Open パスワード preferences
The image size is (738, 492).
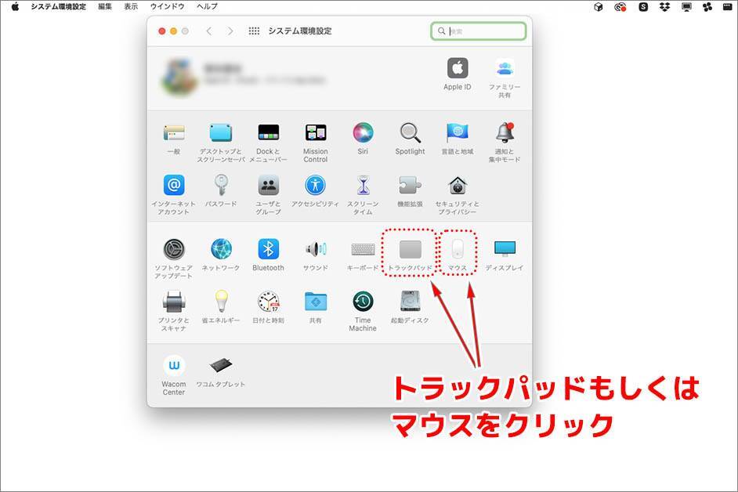(x=221, y=185)
